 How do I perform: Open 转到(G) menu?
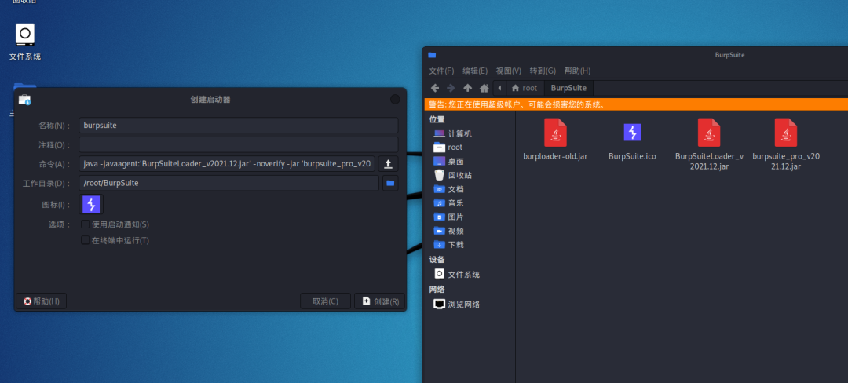click(543, 71)
